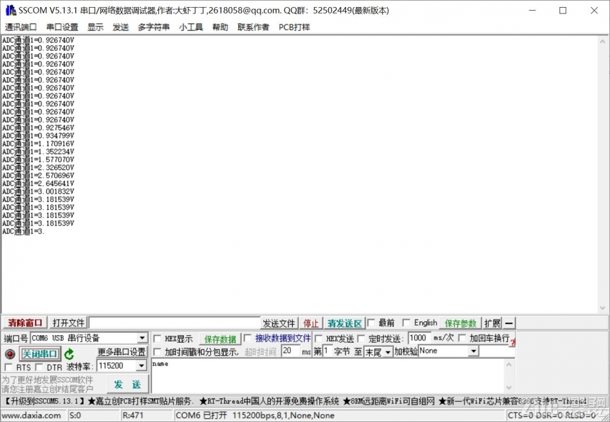The width and height of the screenshot is (610, 422).
Task: Click the 升级到SSCOM5.13.1 banner text
Action: click(x=44, y=401)
